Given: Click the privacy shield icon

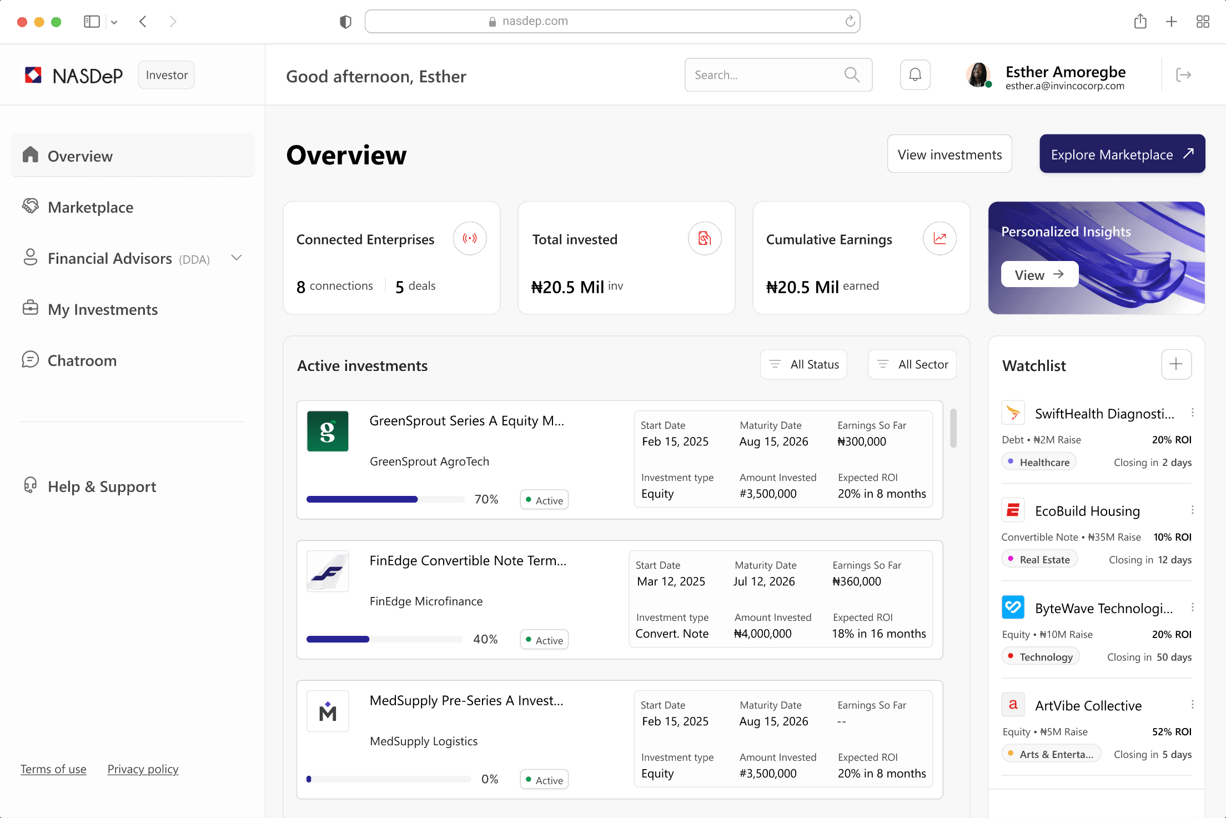Looking at the screenshot, I should (x=345, y=22).
